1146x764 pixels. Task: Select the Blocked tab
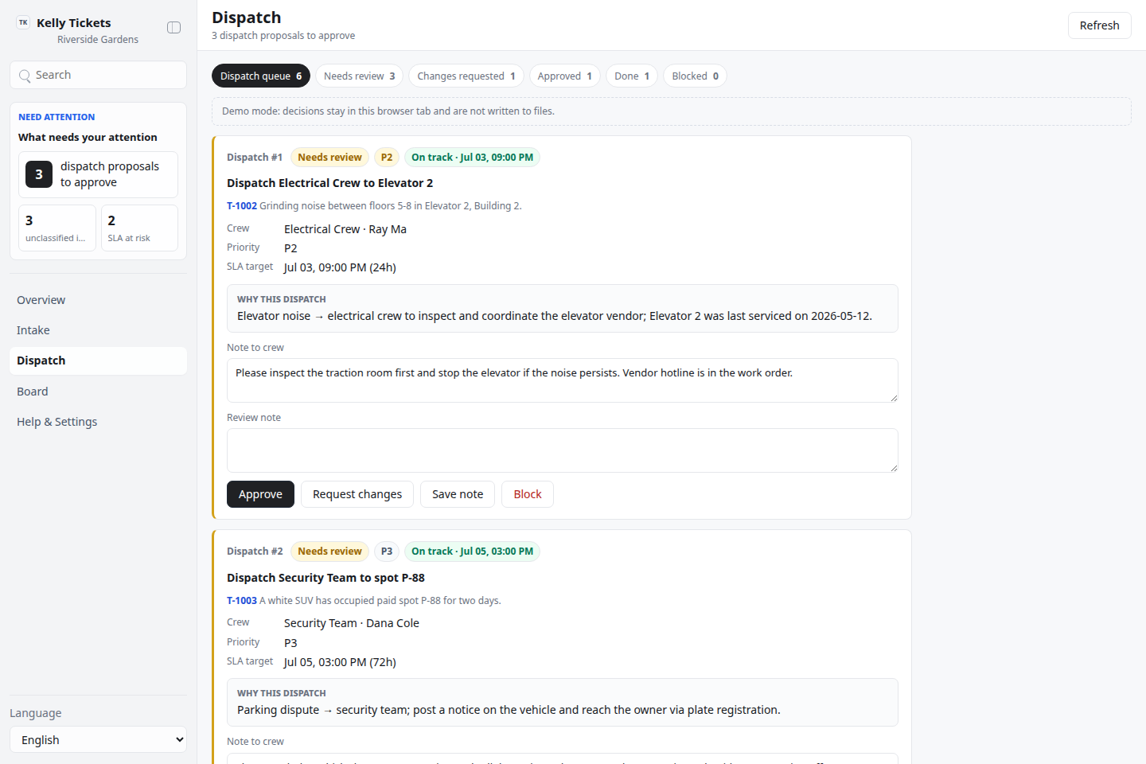click(695, 76)
